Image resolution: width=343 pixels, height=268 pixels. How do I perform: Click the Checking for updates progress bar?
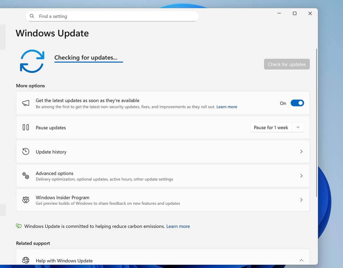(x=89, y=62)
